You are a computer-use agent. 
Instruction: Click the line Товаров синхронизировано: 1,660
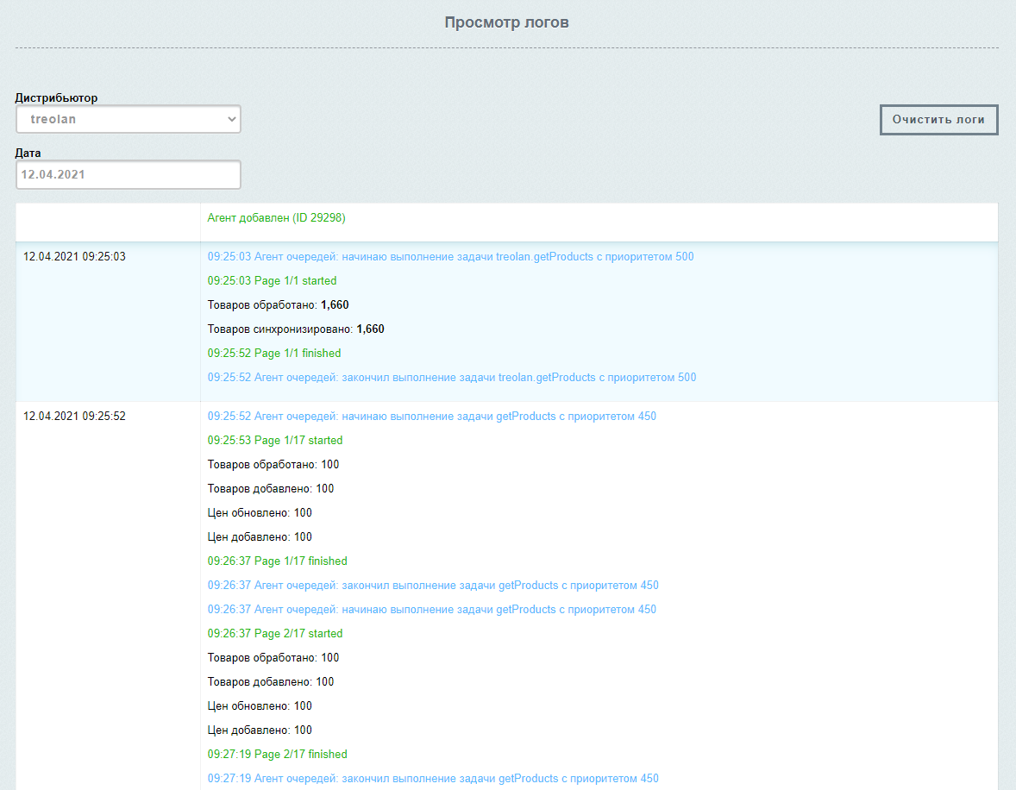(296, 329)
